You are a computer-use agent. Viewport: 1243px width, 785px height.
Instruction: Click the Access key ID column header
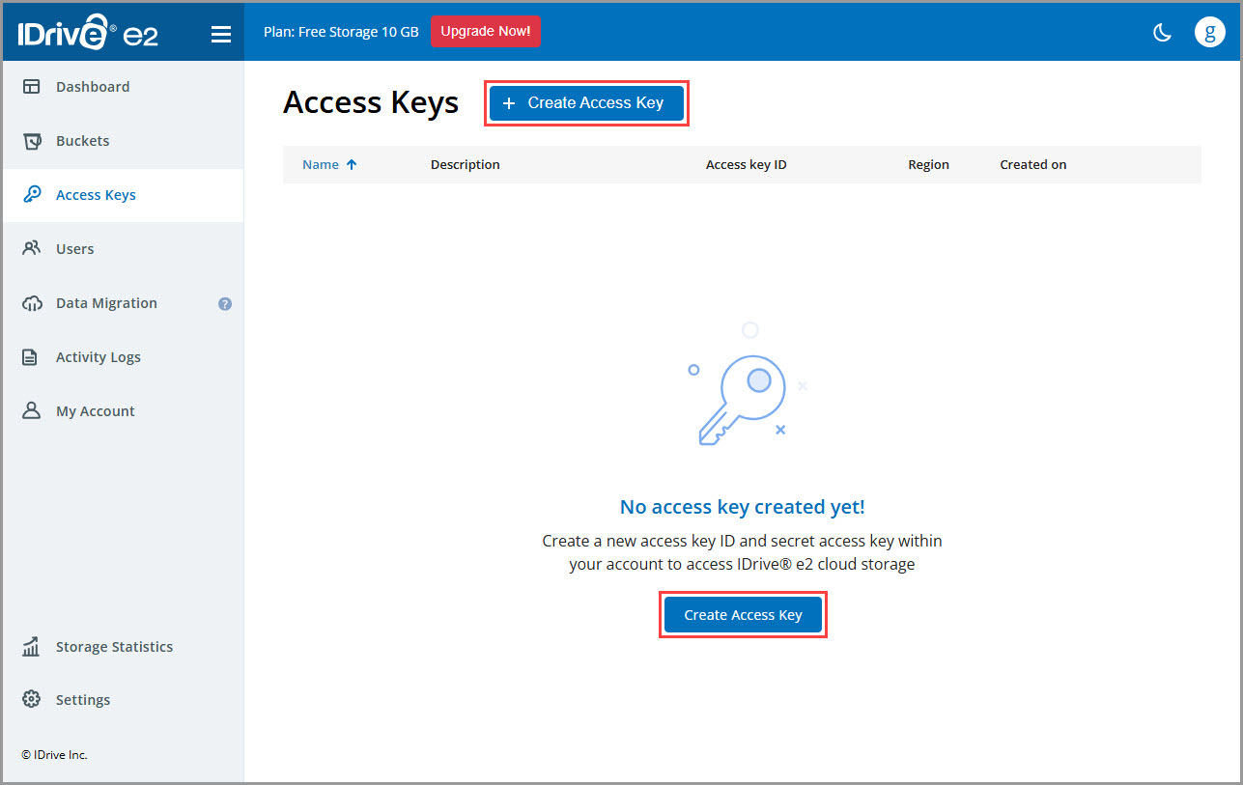pos(747,165)
